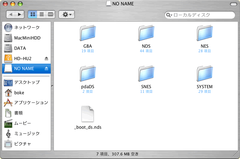
Task: Click the 書類 documents icon
Action: (8, 113)
